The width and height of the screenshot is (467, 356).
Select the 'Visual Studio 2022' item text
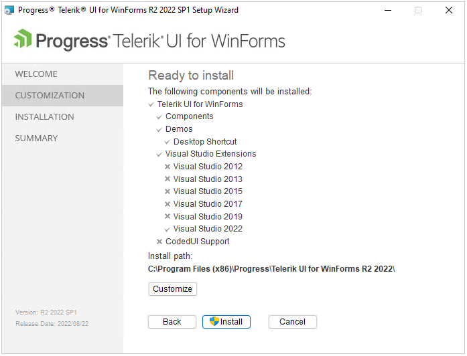[x=208, y=229]
